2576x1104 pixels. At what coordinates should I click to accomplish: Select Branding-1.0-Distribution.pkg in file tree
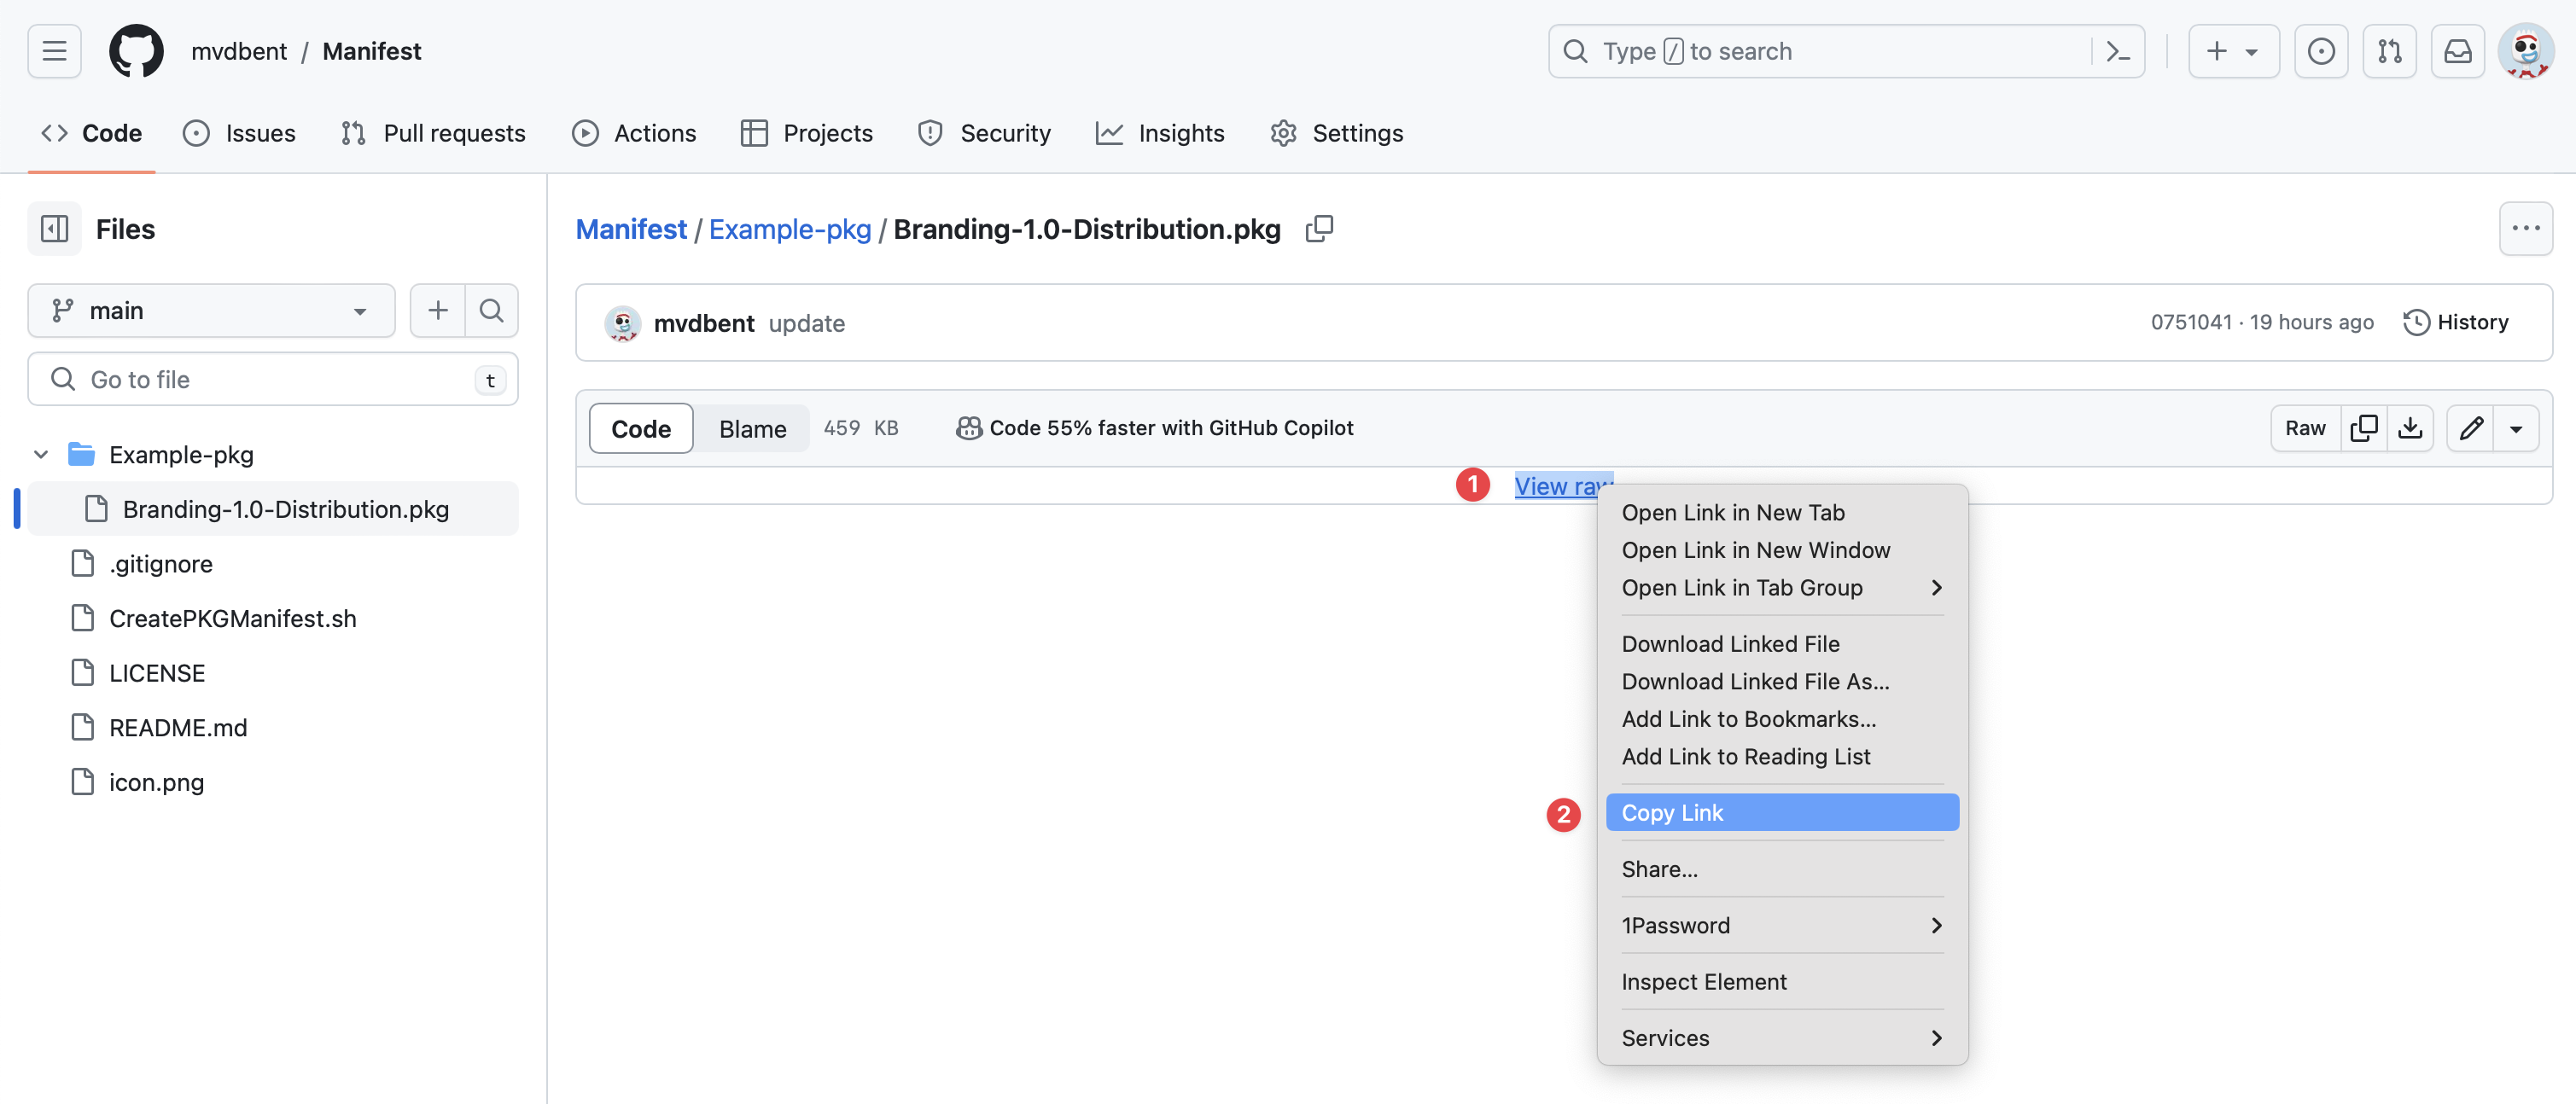pyautogui.click(x=272, y=509)
